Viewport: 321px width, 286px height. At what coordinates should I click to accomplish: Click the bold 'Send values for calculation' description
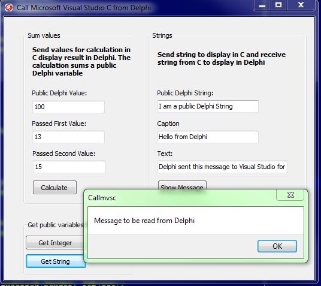point(81,61)
